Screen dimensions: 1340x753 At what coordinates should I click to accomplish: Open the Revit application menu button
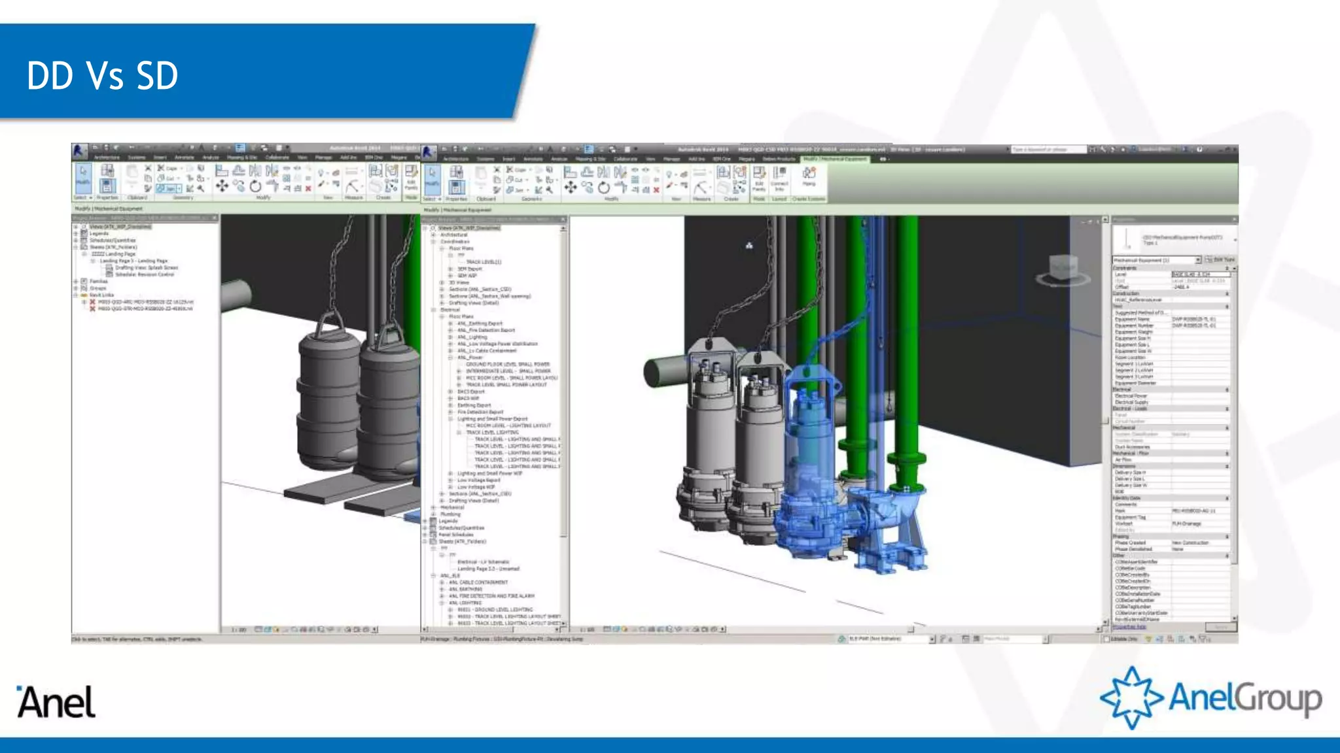429,152
